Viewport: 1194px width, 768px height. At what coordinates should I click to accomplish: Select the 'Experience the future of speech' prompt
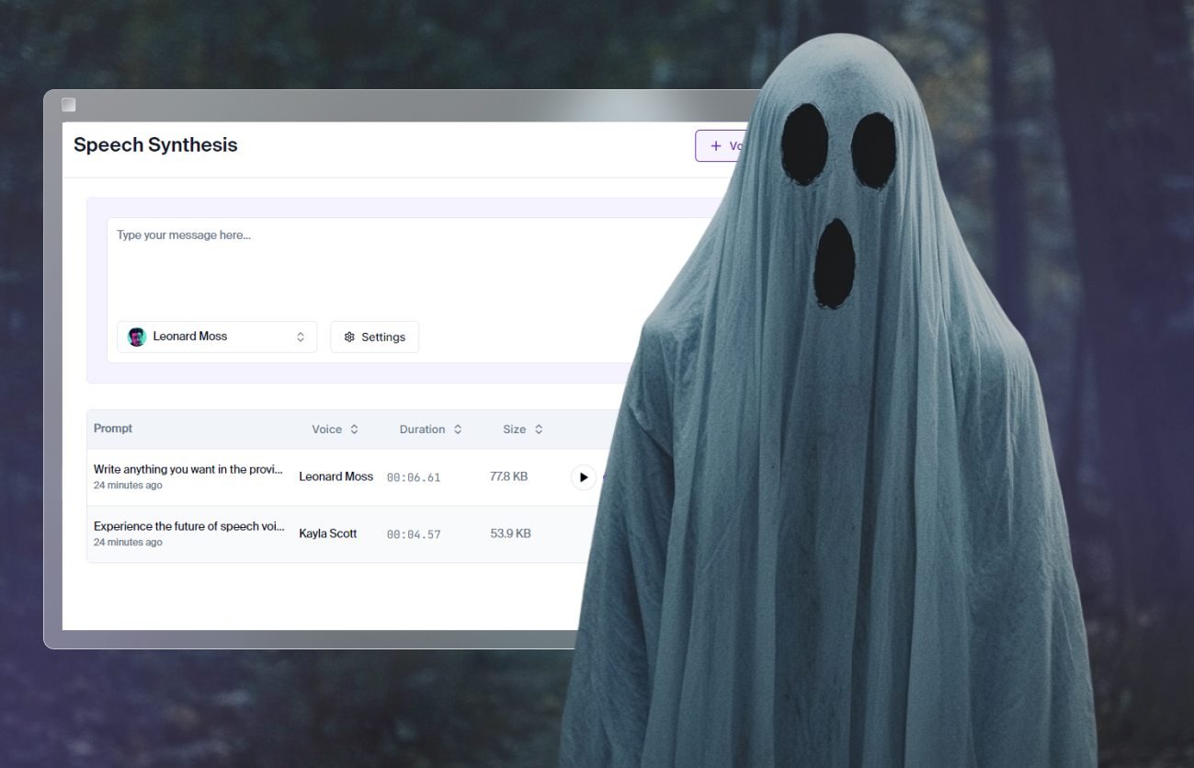click(189, 526)
